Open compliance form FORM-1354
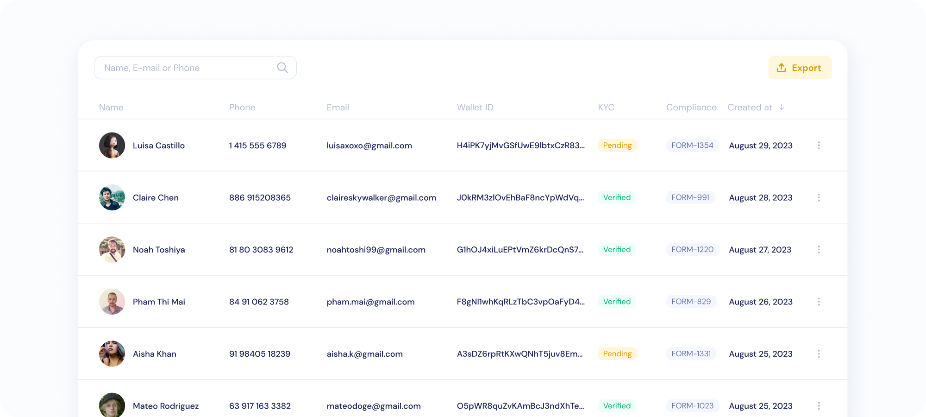The image size is (926, 417). click(x=692, y=145)
